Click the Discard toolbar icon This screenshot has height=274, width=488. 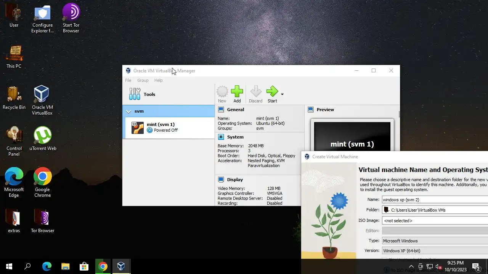(255, 94)
